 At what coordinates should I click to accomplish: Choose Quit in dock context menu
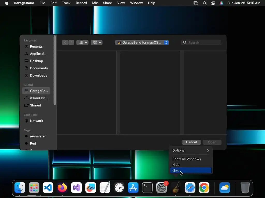tap(191, 170)
